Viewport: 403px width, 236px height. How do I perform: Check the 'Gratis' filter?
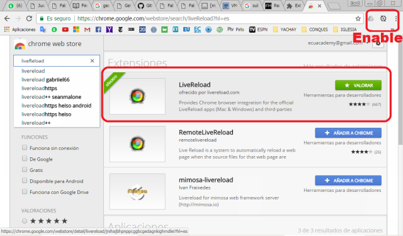[x=25, y=169]
